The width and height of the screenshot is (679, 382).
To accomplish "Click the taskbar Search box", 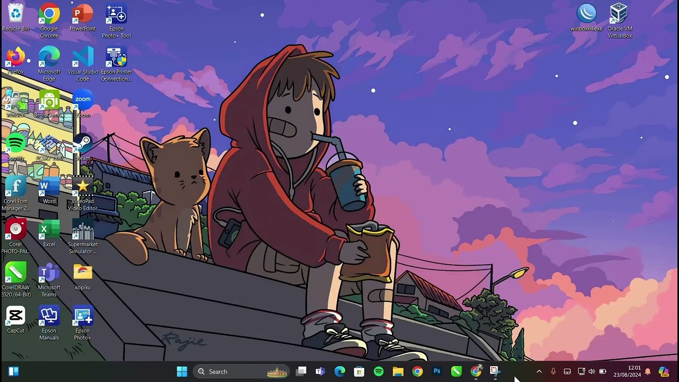I will pos(241,371).
